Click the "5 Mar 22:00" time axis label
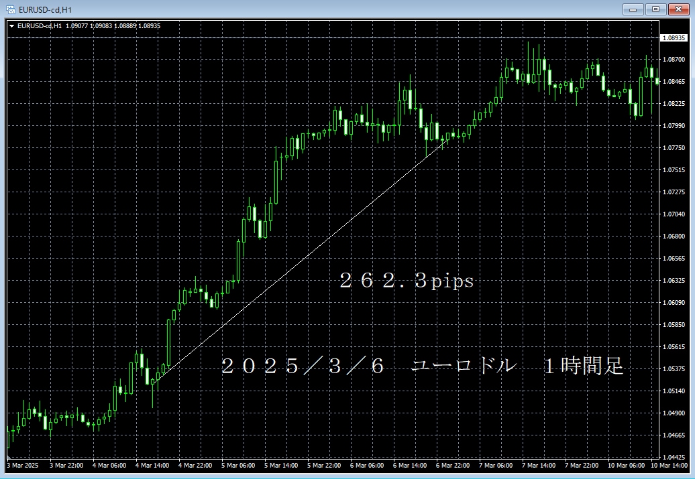The image size is (695, 479). coord(325,466)
